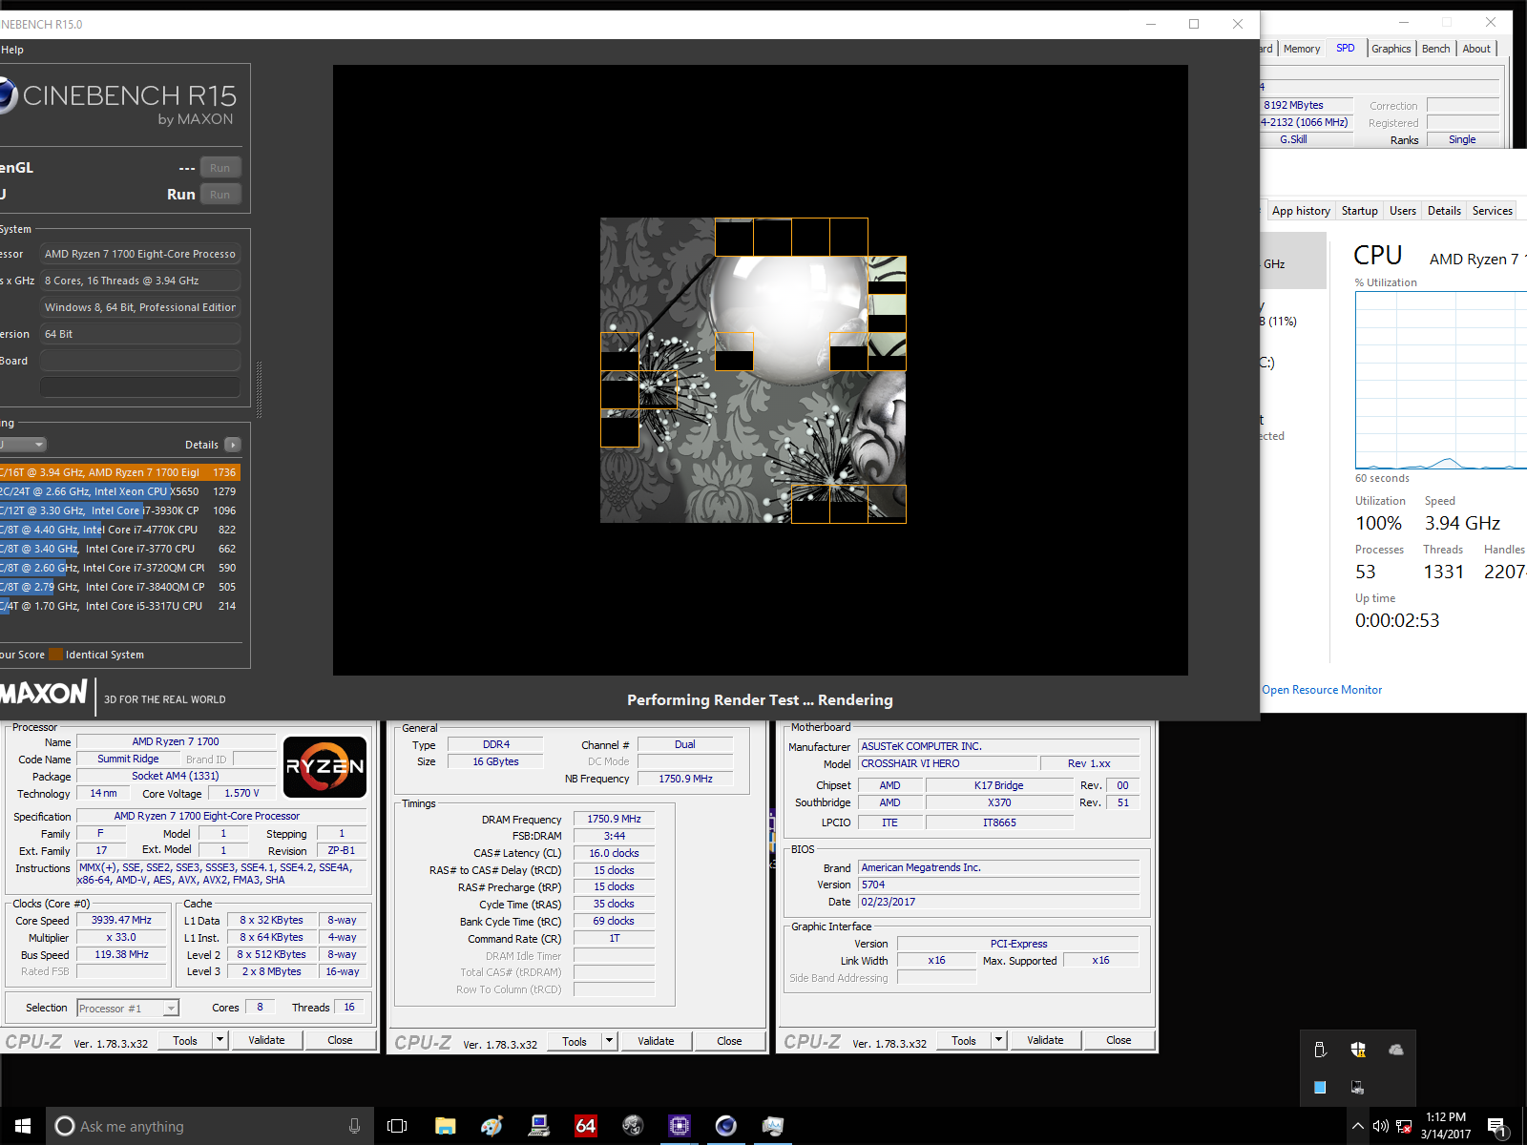Click Validate in the motherboard CPU-Z window
Viewport: 1527px width, 1145px height.
(x=1045, y=1040)
